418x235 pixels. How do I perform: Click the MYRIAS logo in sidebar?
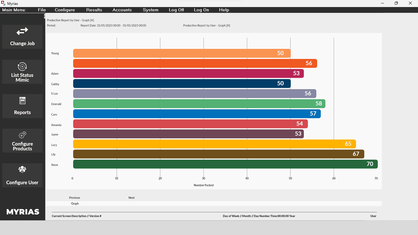(x=23, y=212)
